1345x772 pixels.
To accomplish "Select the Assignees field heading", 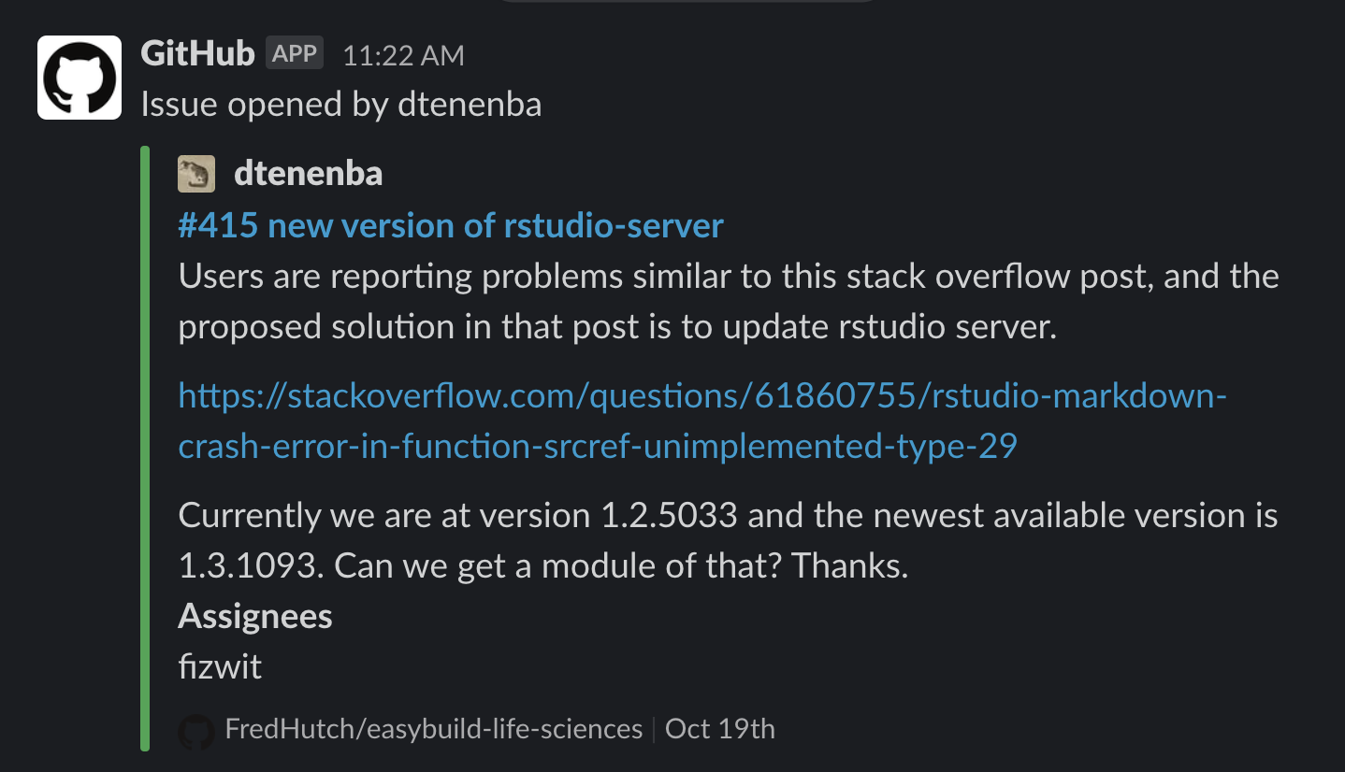I will click(x=255, y=617).
